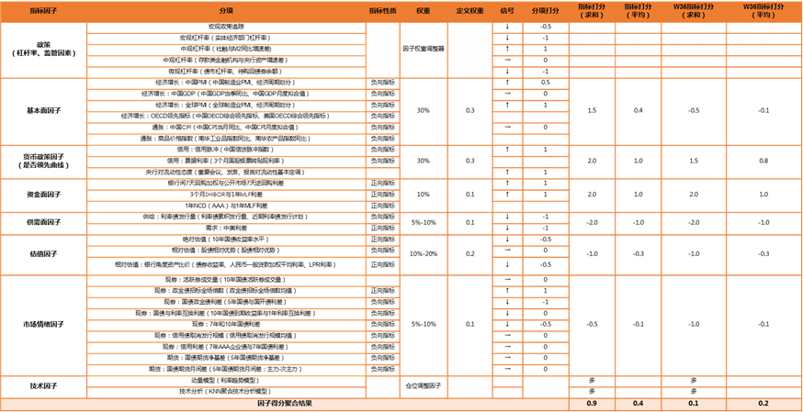Click the 货币政策因子 cell
Screen dimensions: 803x412
pyautogui.click(x=43, y=161)
